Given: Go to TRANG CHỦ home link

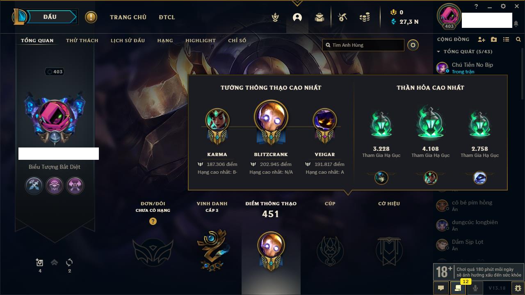Looking at the screenshot, I should click(128, 17).
